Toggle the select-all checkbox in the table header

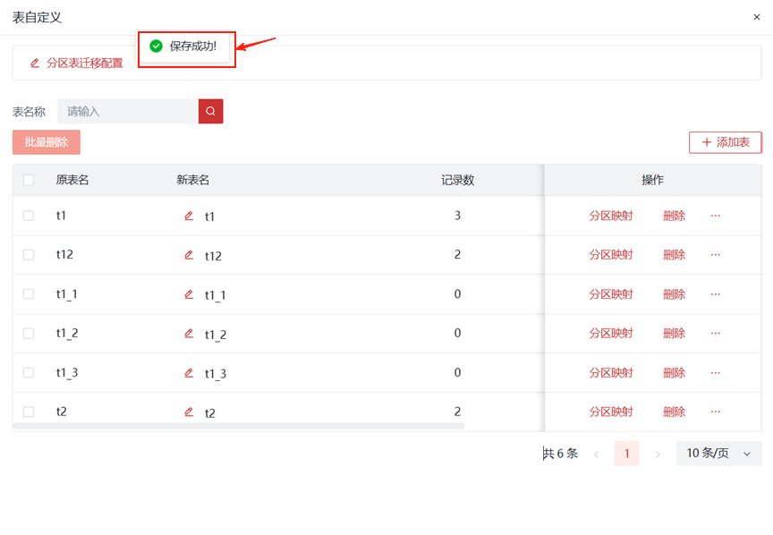point(29,180)
